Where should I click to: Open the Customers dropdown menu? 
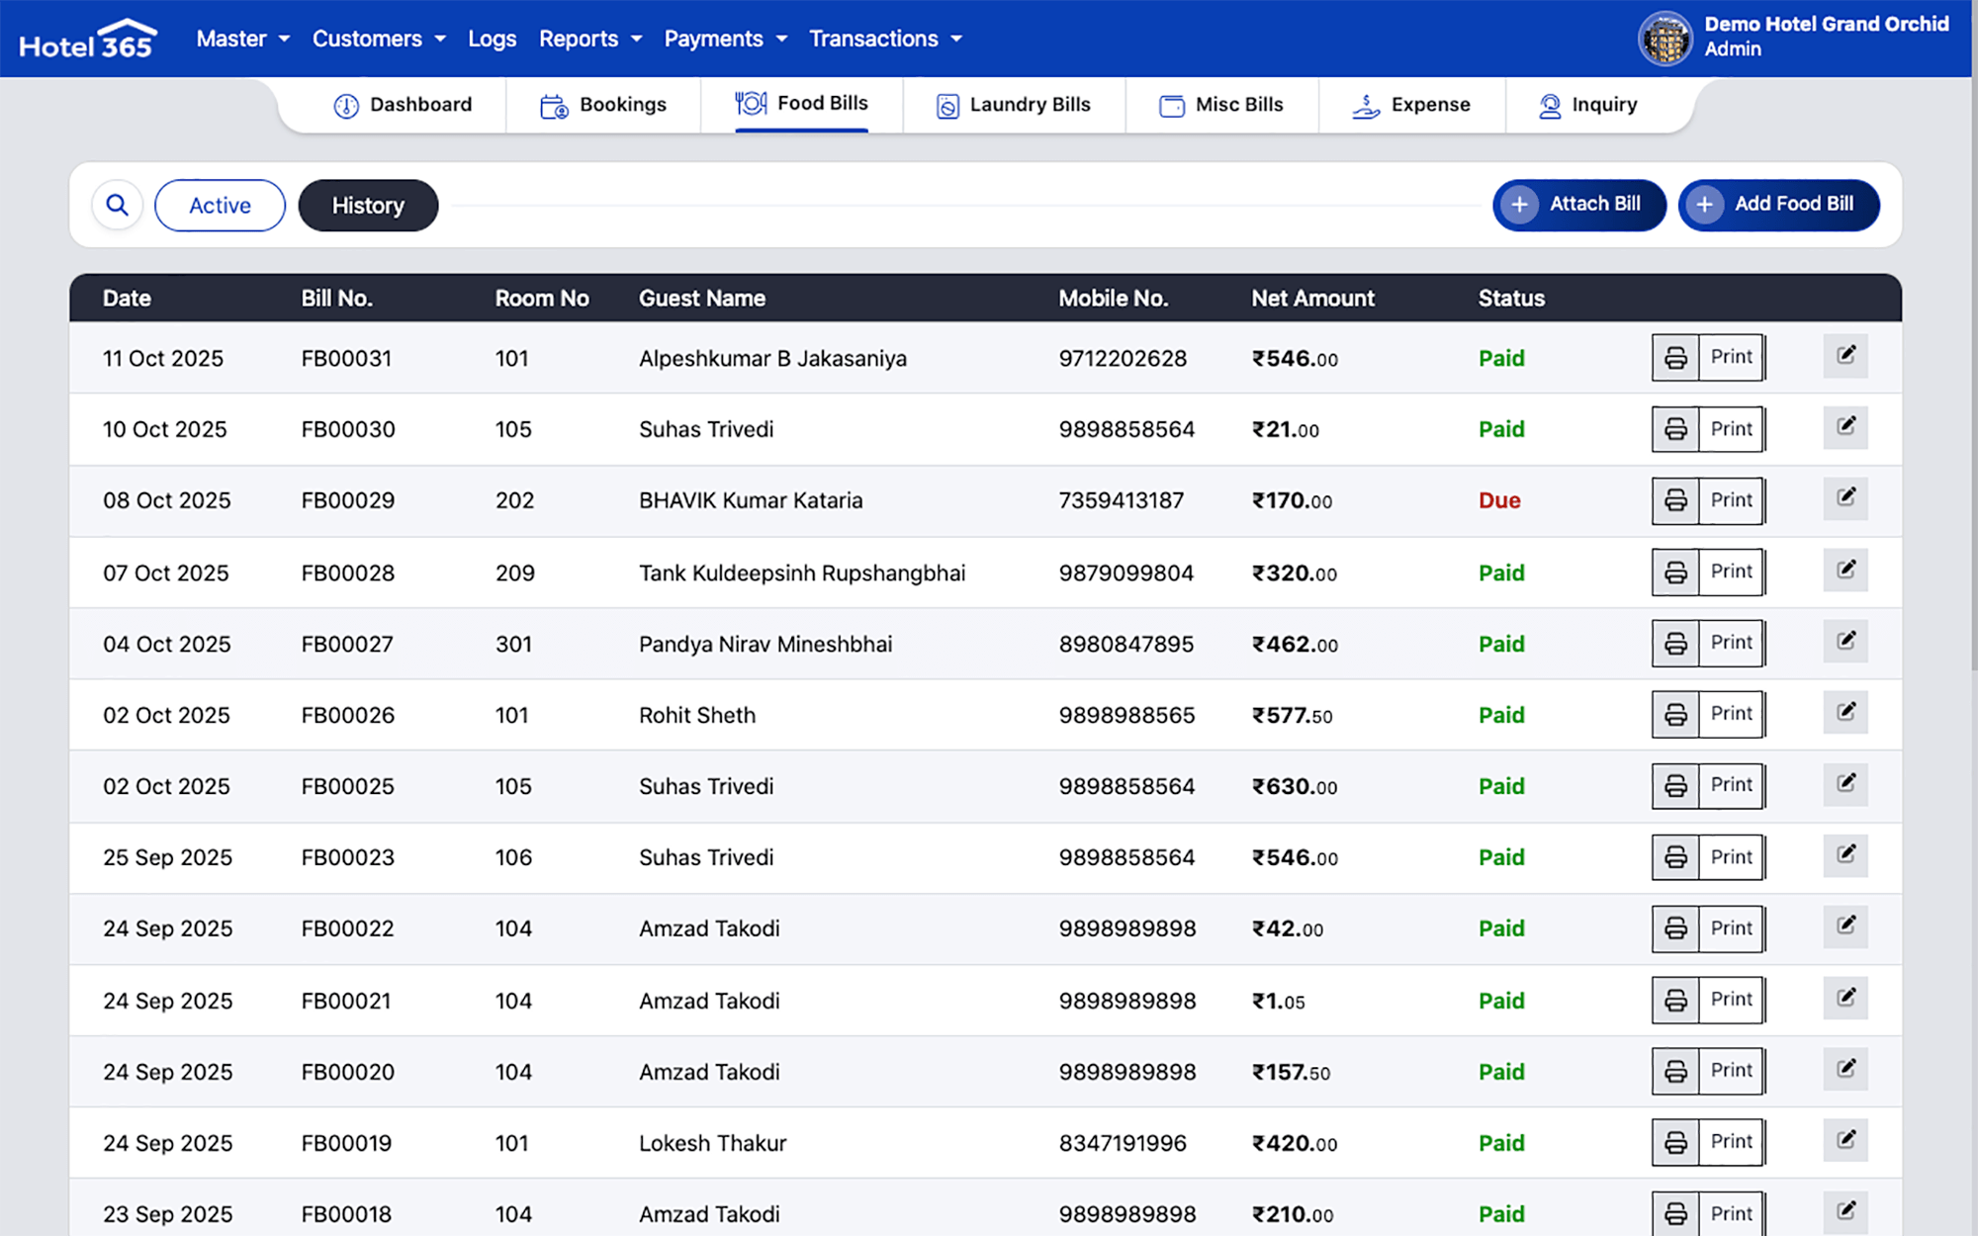(x=379, y=39)
